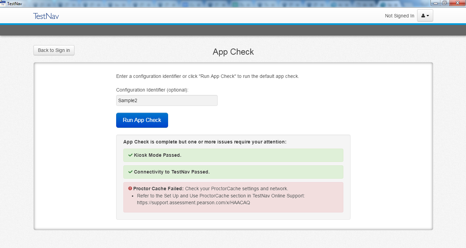The height and width of the screenshot is (248, 466).
Task: Click the App Check is complete summary line
Action: (205, 142)
